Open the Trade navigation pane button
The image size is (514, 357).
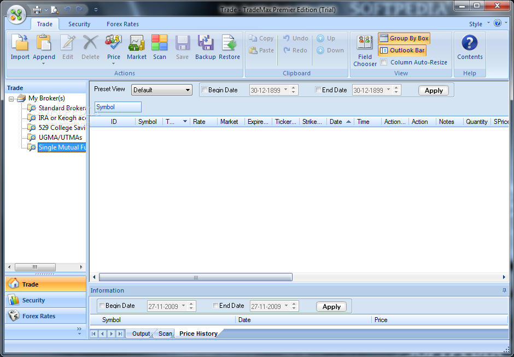tap(45, 284)
